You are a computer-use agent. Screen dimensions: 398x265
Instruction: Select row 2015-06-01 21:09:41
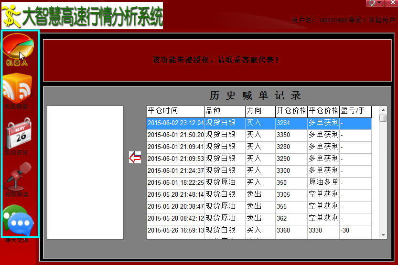click(259, 147)
